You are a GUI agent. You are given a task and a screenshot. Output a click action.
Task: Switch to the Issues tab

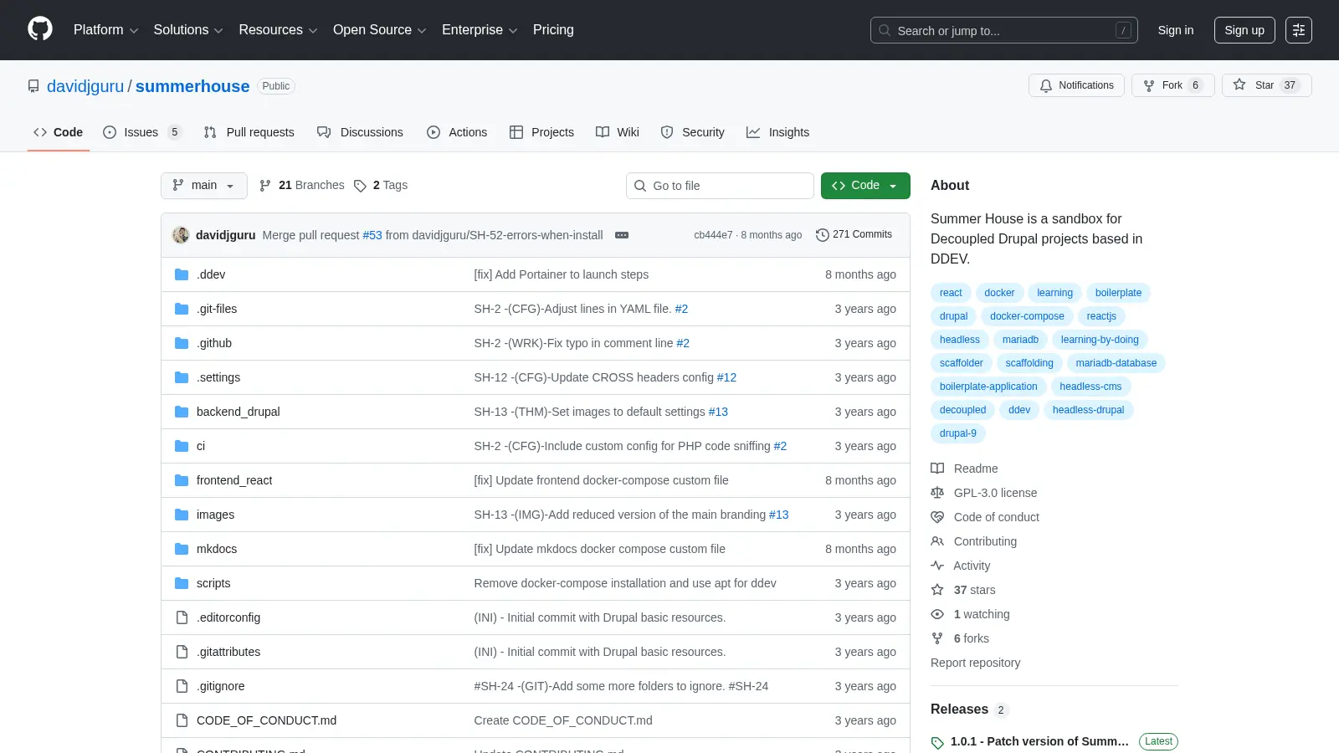[x=141, y=132]
